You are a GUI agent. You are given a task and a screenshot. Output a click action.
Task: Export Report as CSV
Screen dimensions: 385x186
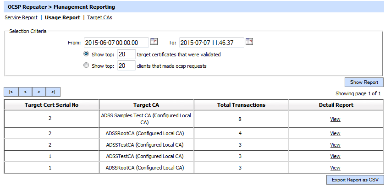click(x=354, y=180)
